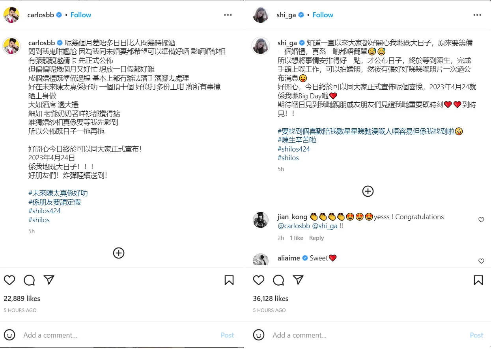
Task: Open the #shilos424 hashtag in carlosbb caption
Action: pos(45,211)
